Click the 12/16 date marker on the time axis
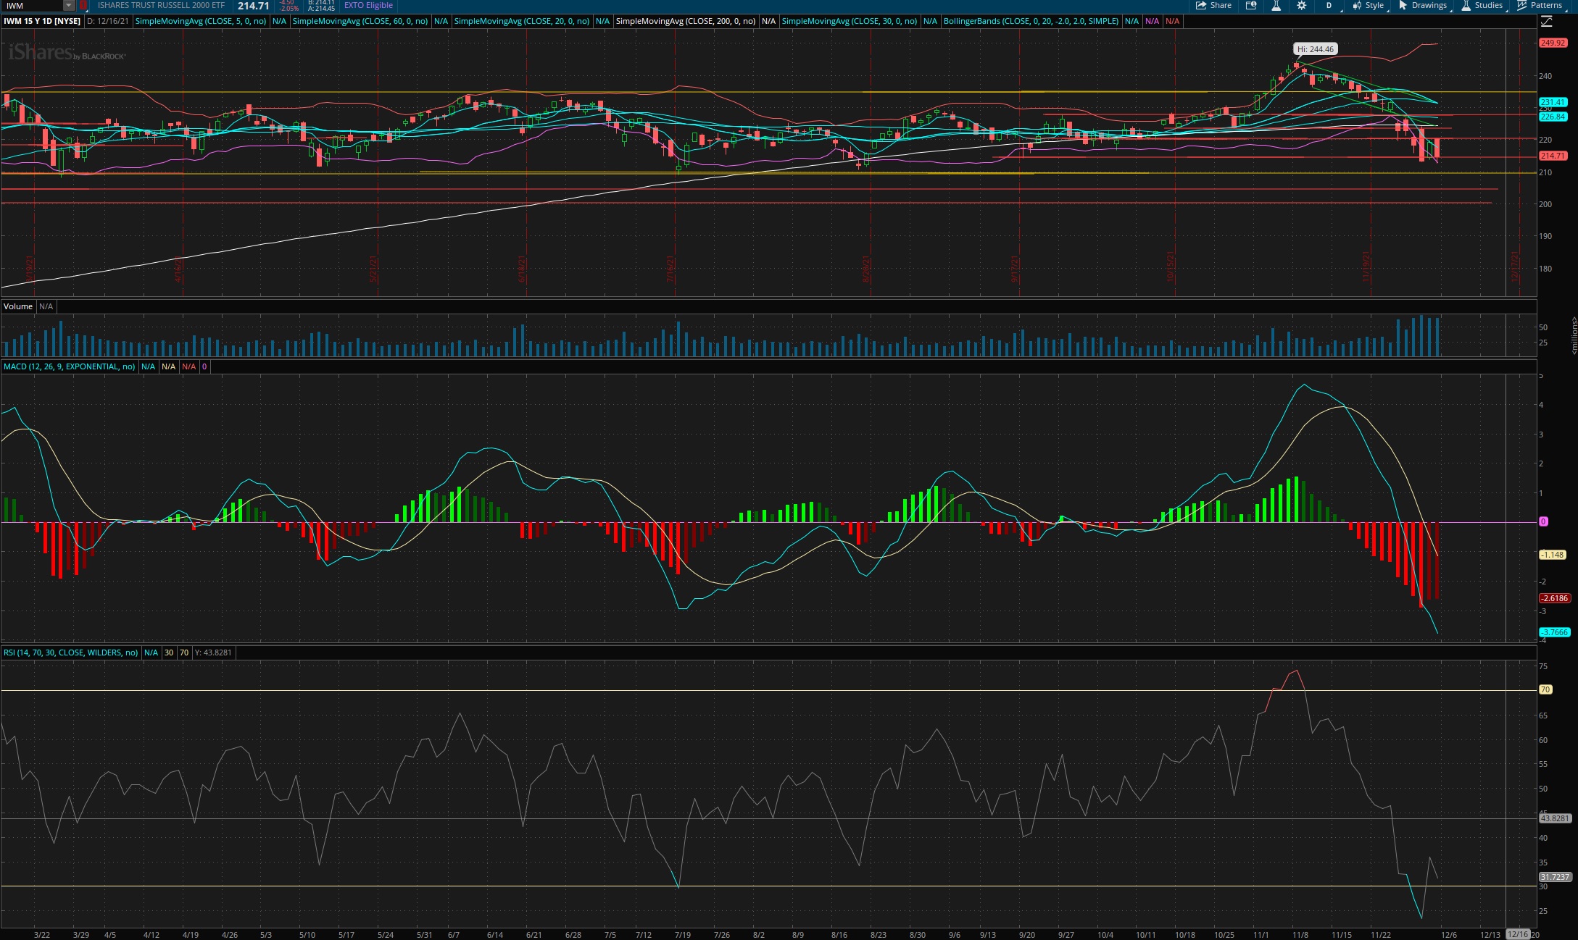Screen dimensions: 1578x940 (1518, 934)
